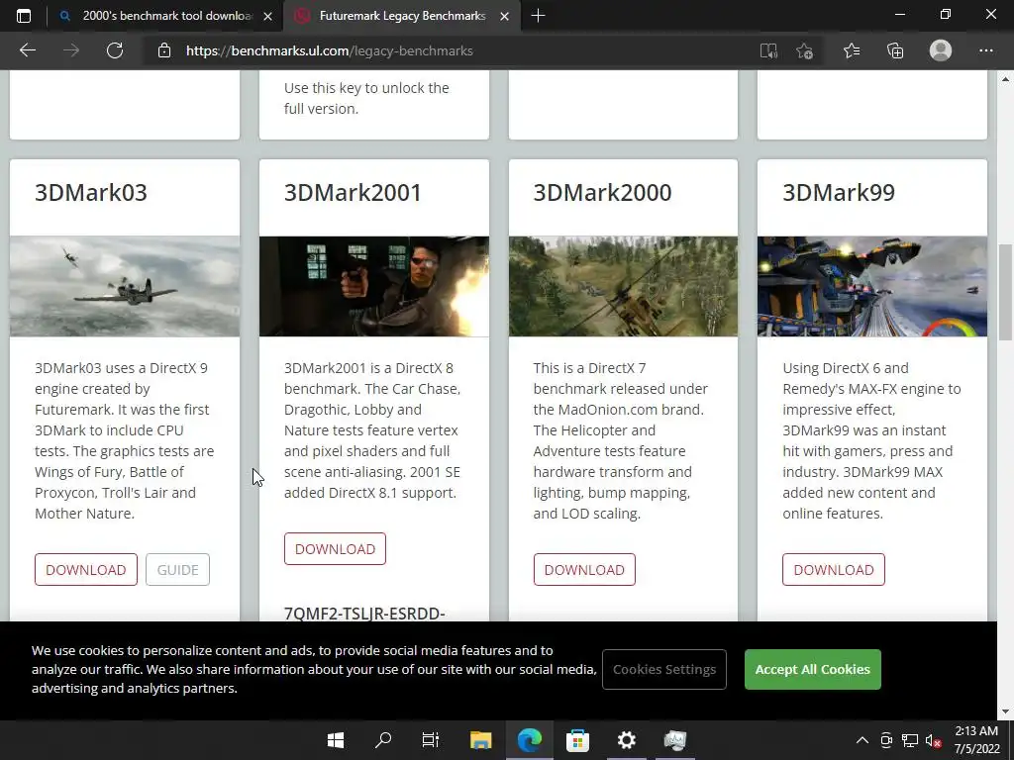
Task: View site information lock icon
Action: pyautogui.click(x=164, y=50)
